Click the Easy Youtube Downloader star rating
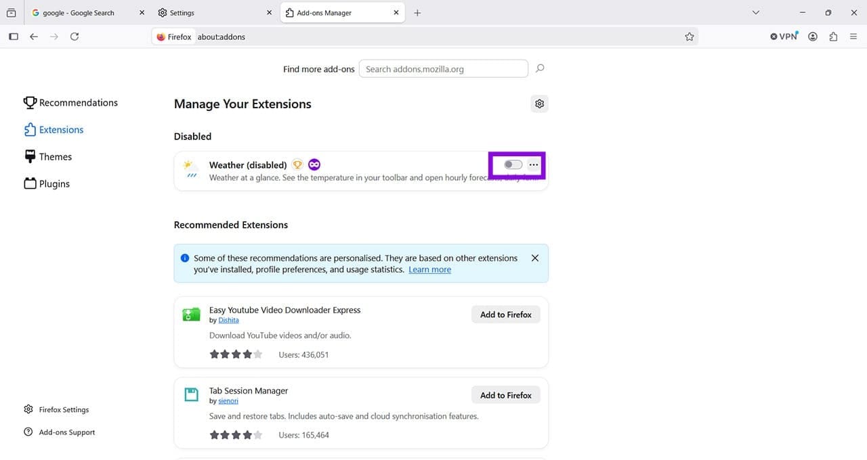Viewport: 867px width, 460px height. (236, 354)
